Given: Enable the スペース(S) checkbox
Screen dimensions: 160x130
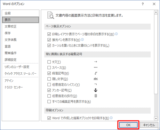Looking at the screenshot, I should (x=49, y=68).
